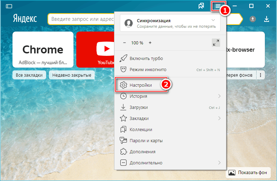Click the star icon for Закладки
Image resolution: width=277 pixels, height=181 pixels.
tap(123, 118)
